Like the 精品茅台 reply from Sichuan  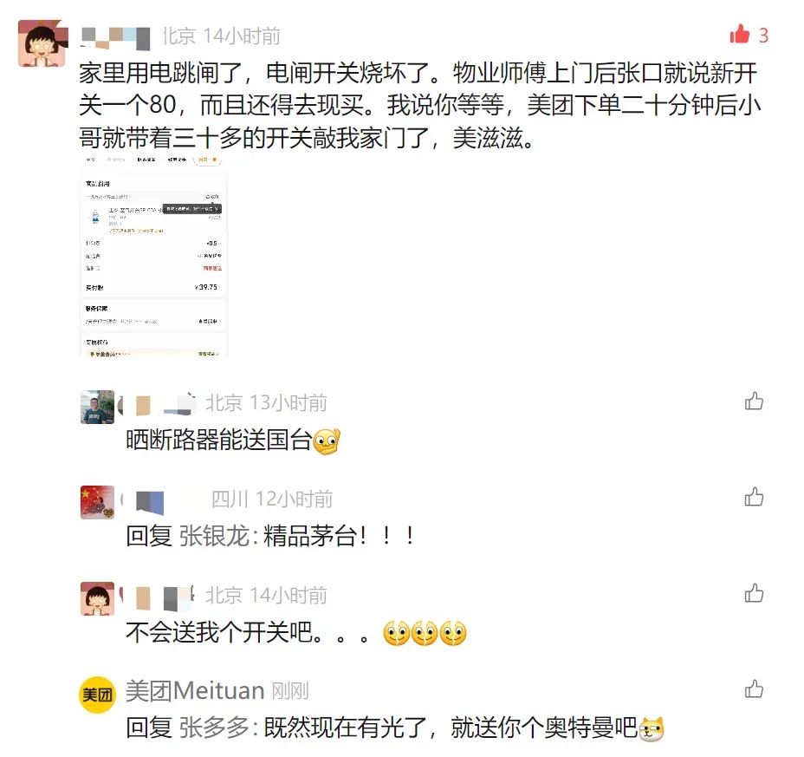(754, 498)
